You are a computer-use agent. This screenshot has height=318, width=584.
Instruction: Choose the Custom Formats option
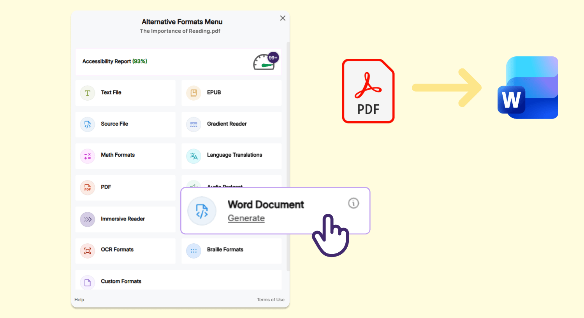pyautogui.click(x=178, y=280)
